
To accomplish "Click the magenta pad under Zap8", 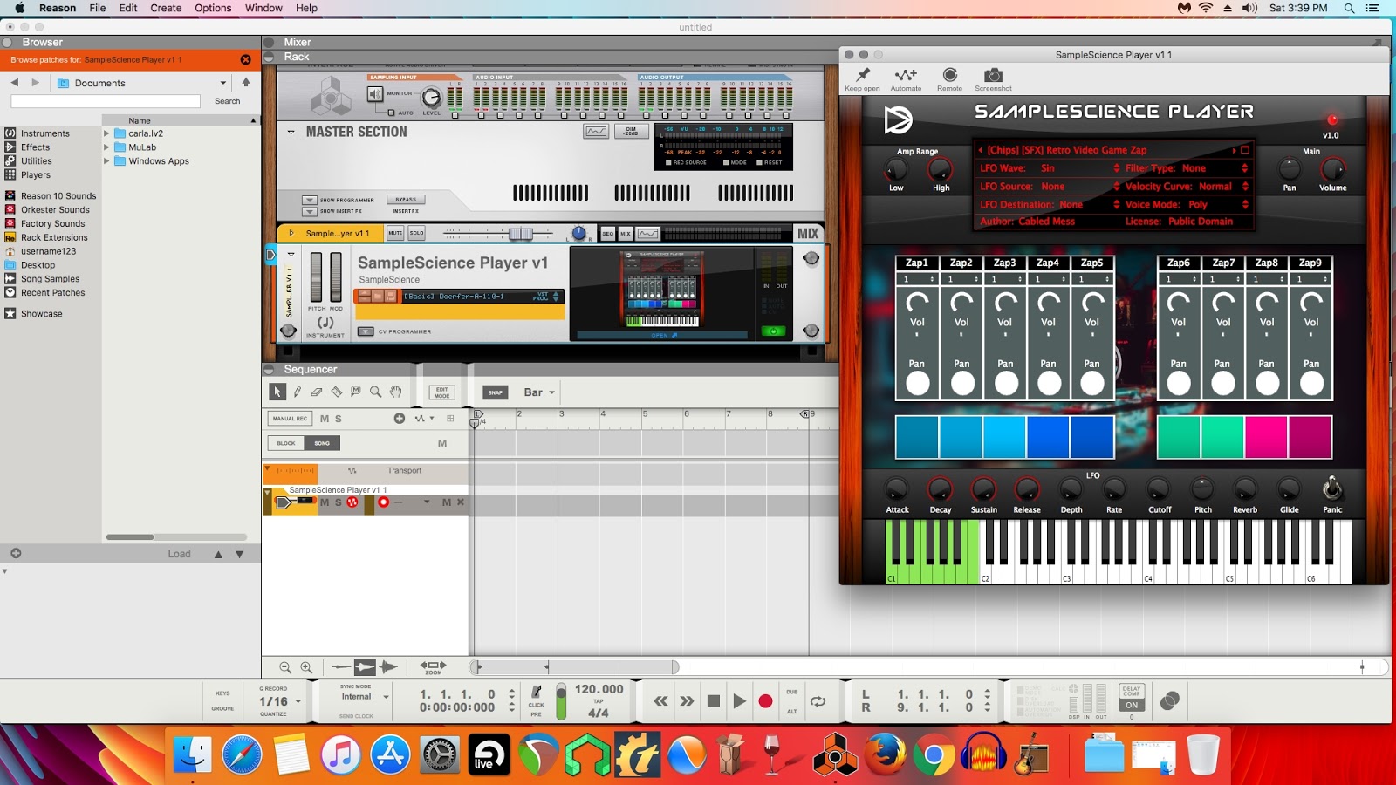I will 1266,437.
